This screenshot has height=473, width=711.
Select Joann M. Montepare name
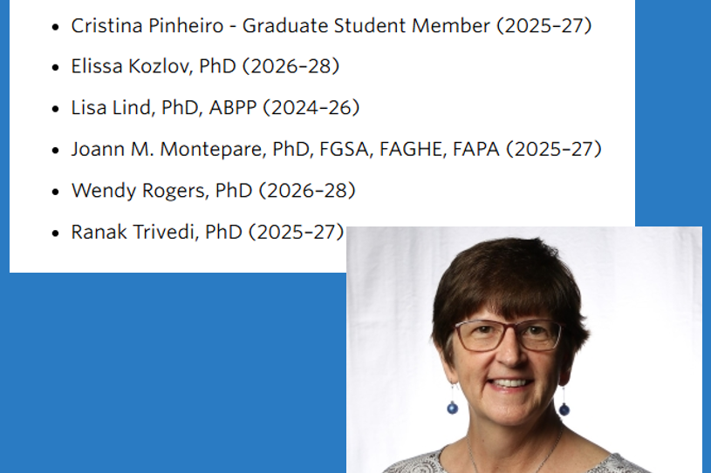click(167, 149)
